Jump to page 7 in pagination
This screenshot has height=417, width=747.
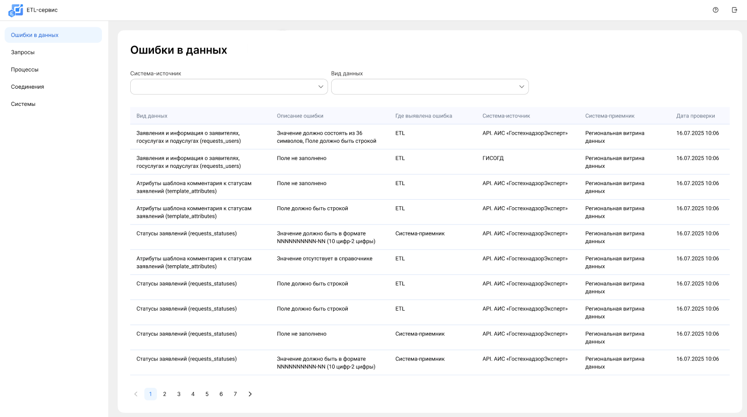point(235,394)
